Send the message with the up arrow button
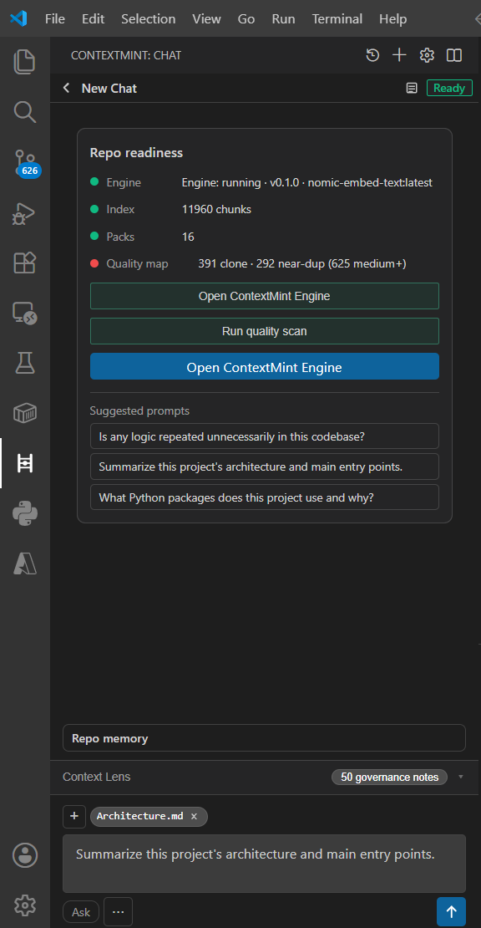Screen dimensions: 481x928 (x=452, y=912)
